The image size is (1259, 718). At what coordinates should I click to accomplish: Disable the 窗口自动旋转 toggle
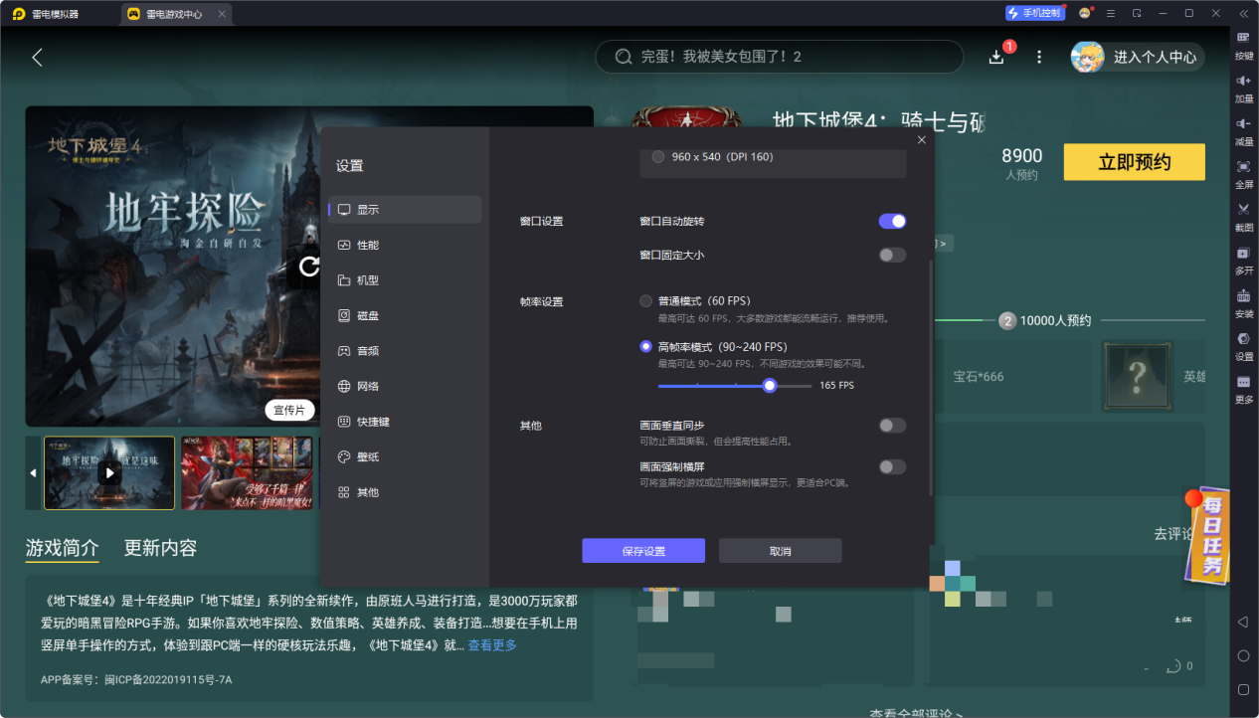point(891,221)
